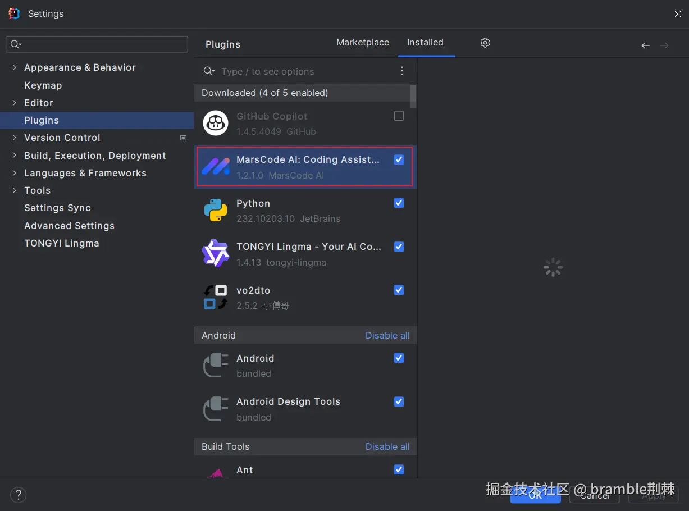Click the GitHub Copilot plugin icon
Image resolution: width=689 pixels, height=511 pixels.
(x=216, y=124)
